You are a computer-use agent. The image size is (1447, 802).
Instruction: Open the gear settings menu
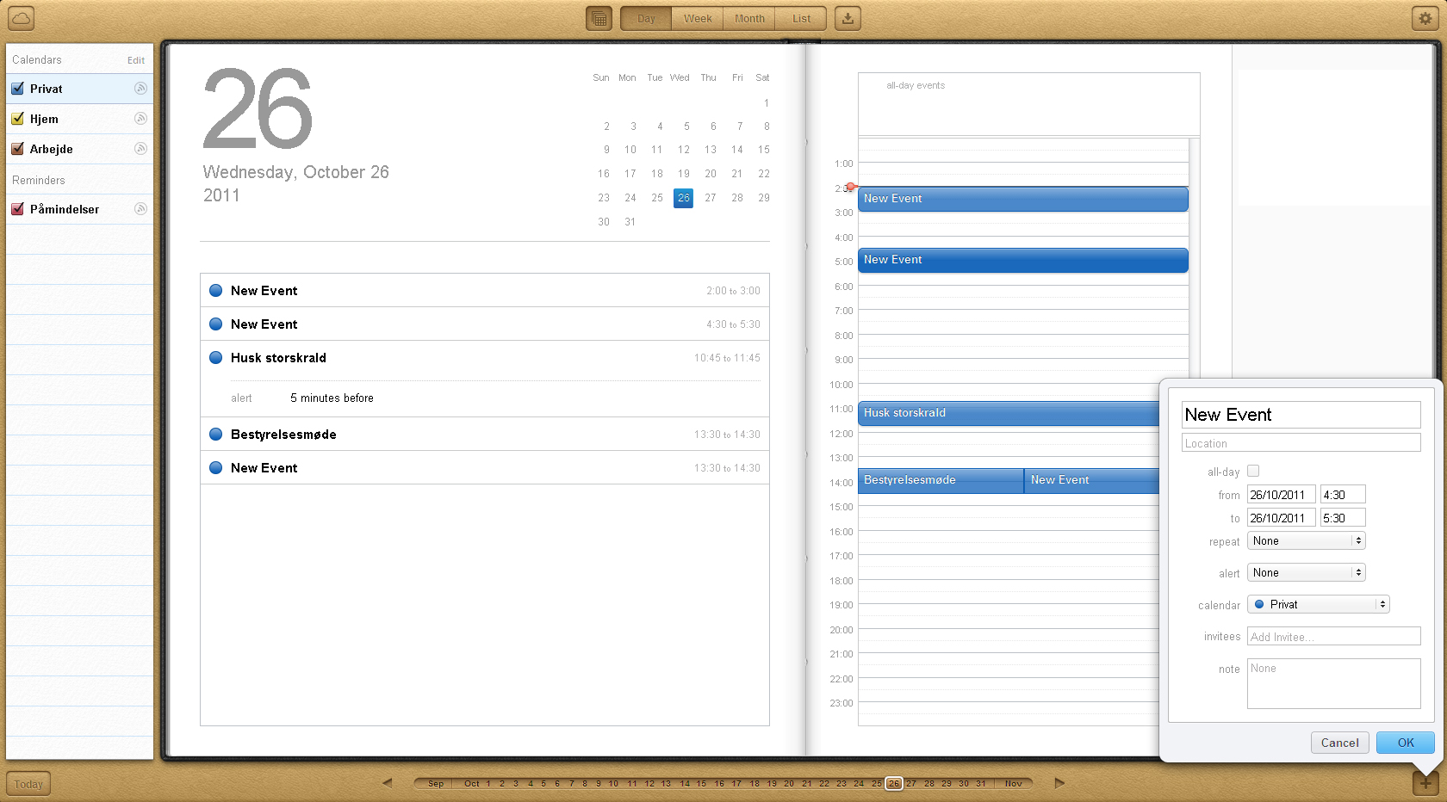pos(1425,18)
